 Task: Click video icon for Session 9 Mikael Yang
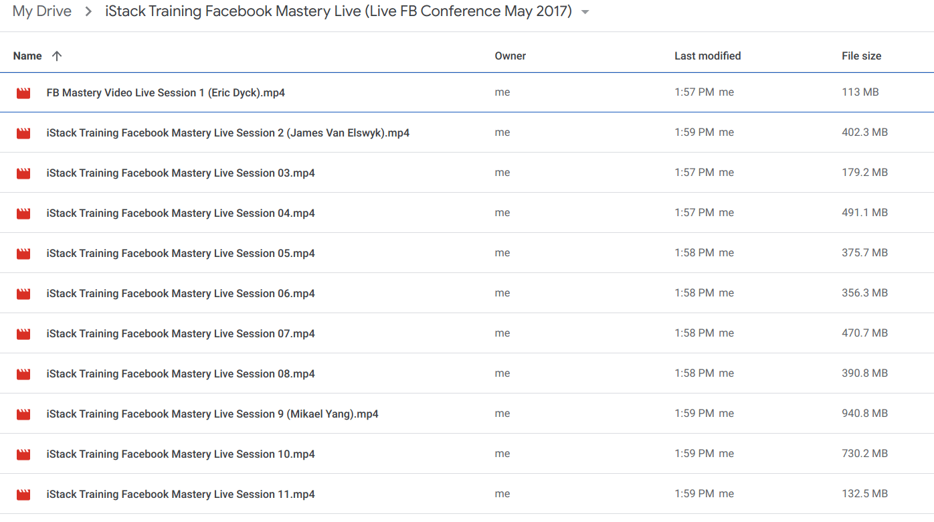click(x=23, y=414)
